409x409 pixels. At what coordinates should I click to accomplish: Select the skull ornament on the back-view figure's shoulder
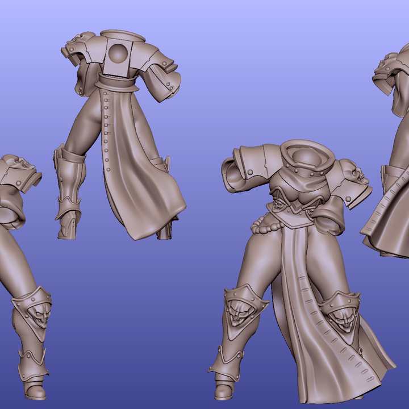[77, 41]
